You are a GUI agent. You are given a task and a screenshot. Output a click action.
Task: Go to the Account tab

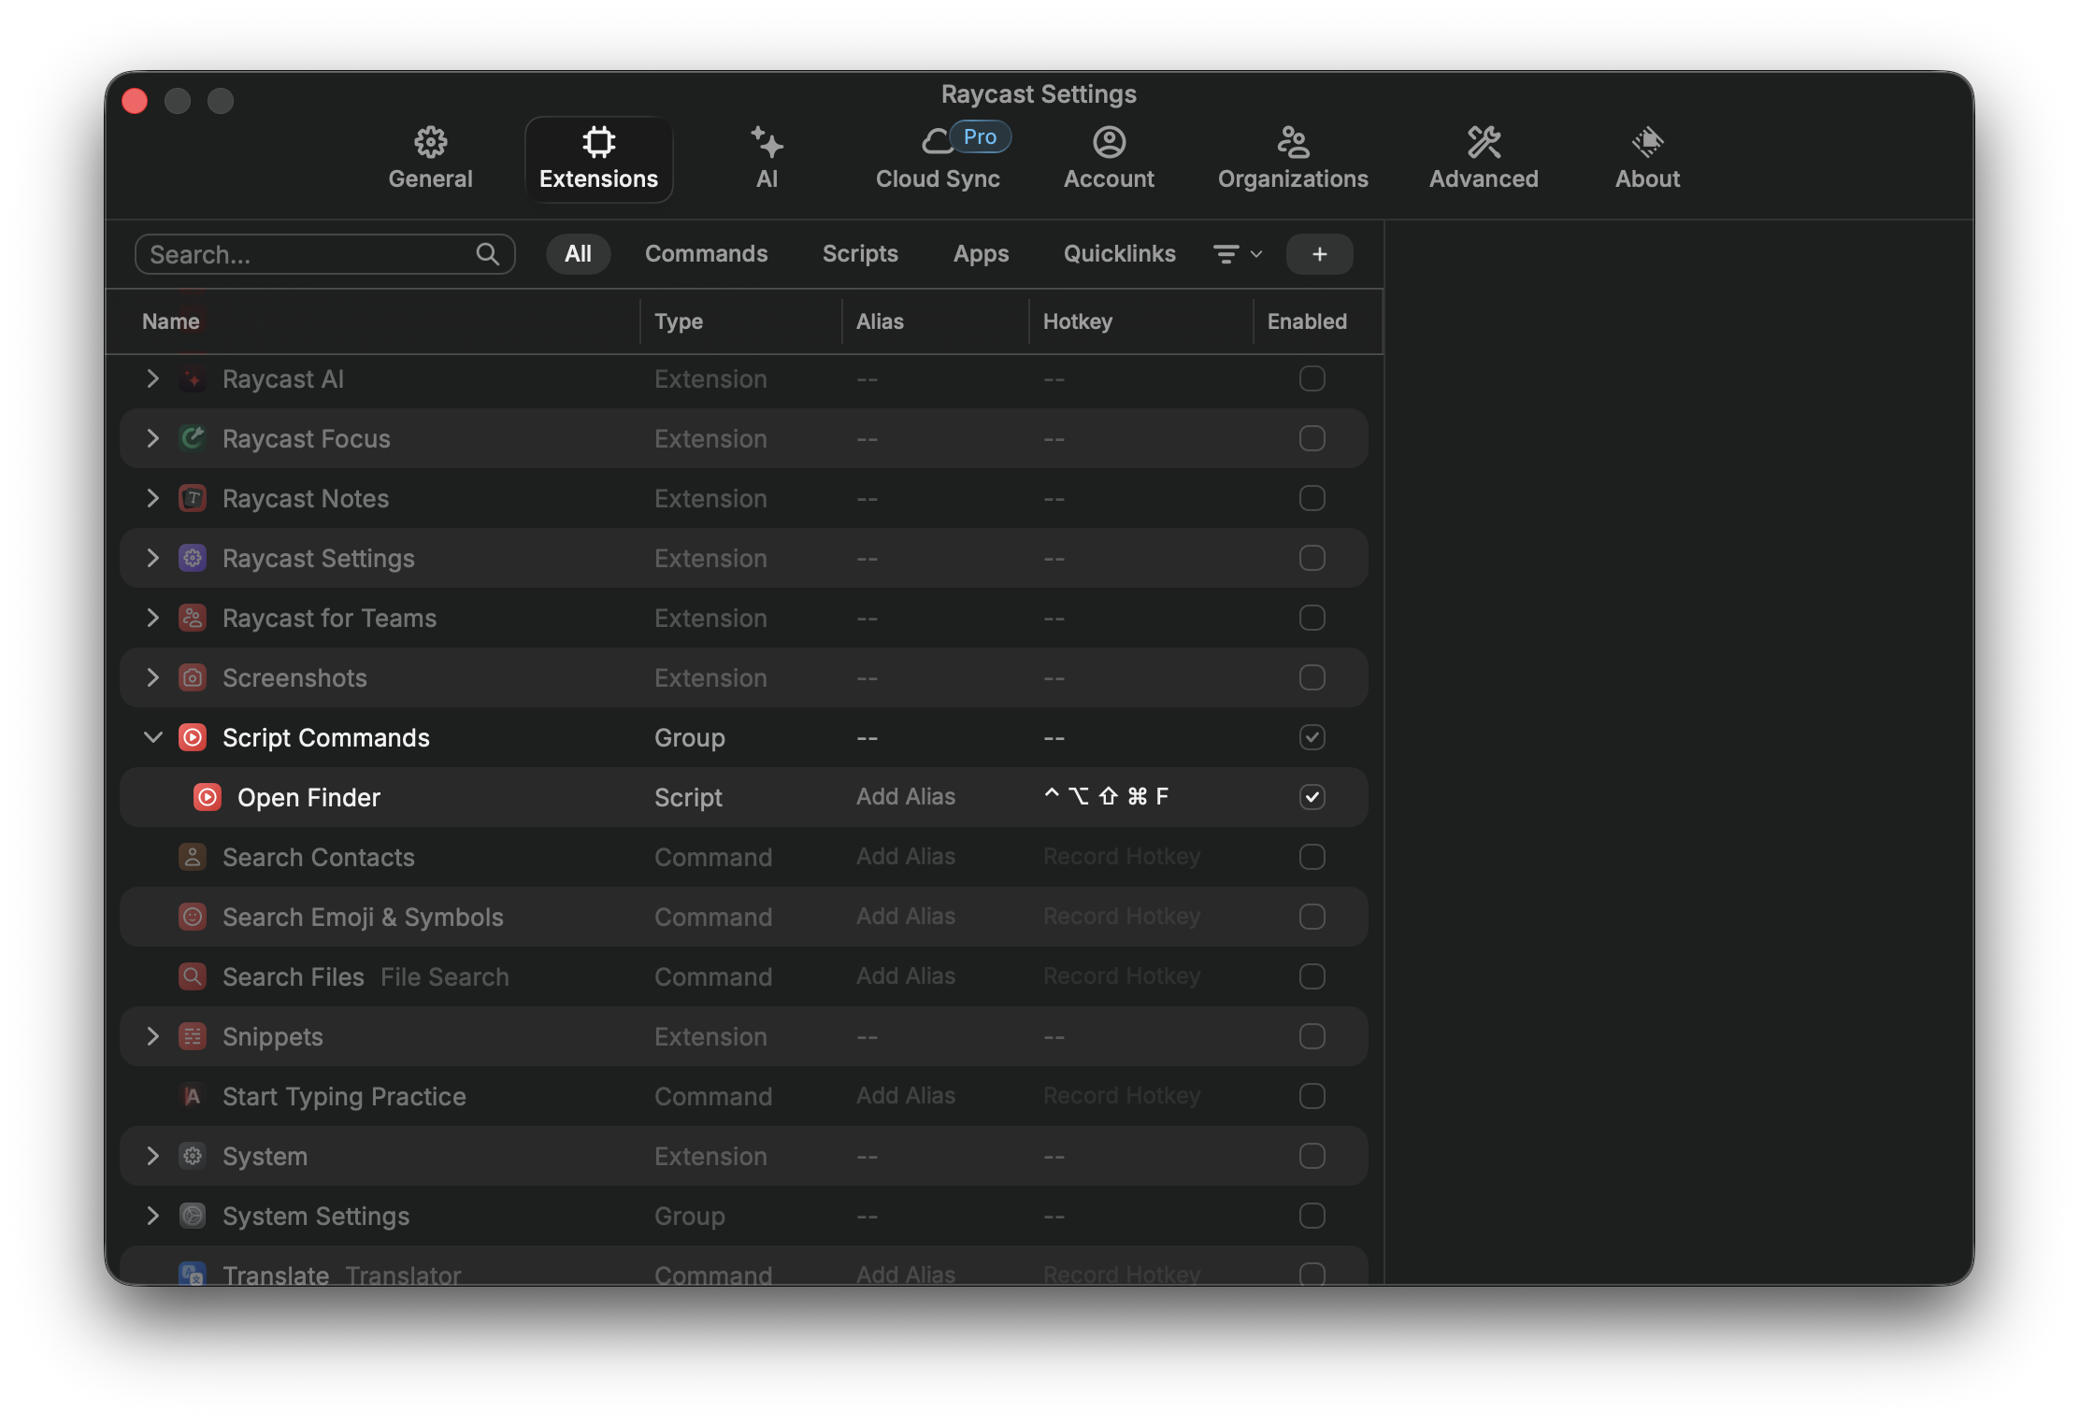click(1109, 159)
